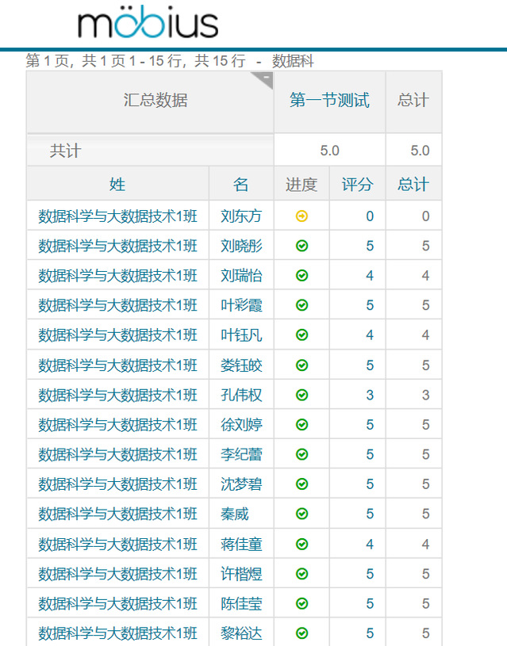Click the completed status icon for 孔伟权
The image size is (507, 646).
(302, 395)
